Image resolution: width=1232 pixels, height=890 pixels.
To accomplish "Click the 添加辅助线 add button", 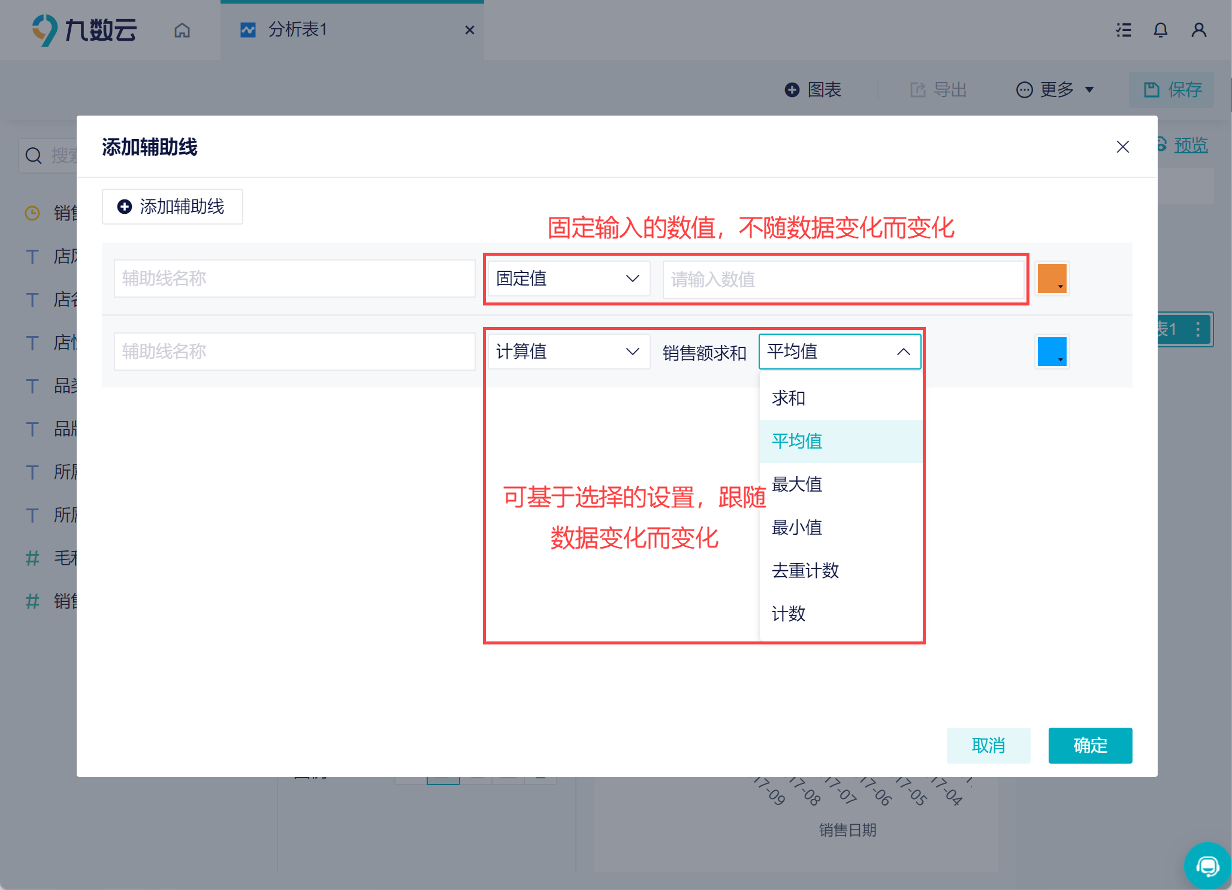I will [172, 207].
